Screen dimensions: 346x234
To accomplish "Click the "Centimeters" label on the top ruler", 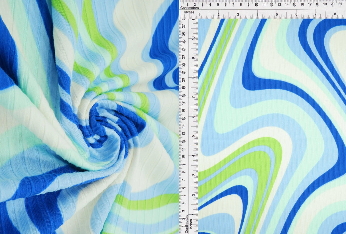I will coord(189,8).
